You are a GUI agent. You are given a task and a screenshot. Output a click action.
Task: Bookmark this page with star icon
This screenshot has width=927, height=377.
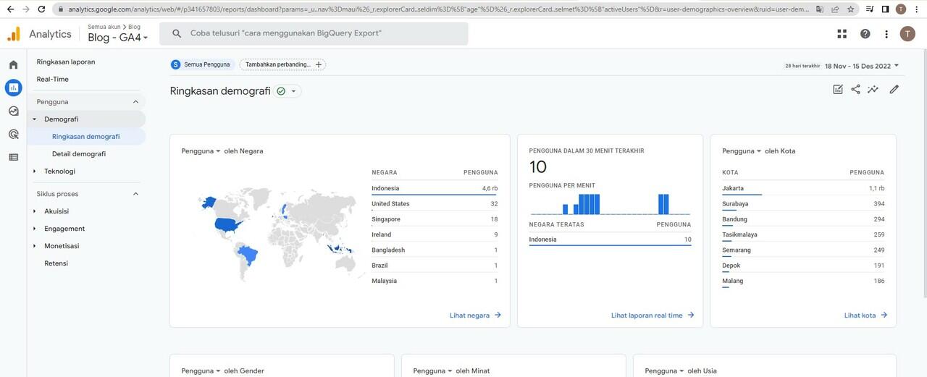pyautogui.click(x=850, y=9)
